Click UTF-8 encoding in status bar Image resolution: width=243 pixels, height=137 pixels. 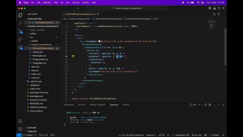coord(161,135)
